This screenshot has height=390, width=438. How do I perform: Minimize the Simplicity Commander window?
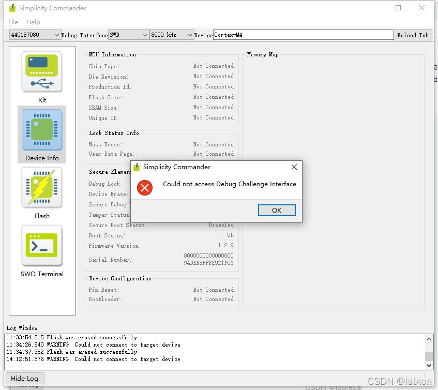click(375, 8)
